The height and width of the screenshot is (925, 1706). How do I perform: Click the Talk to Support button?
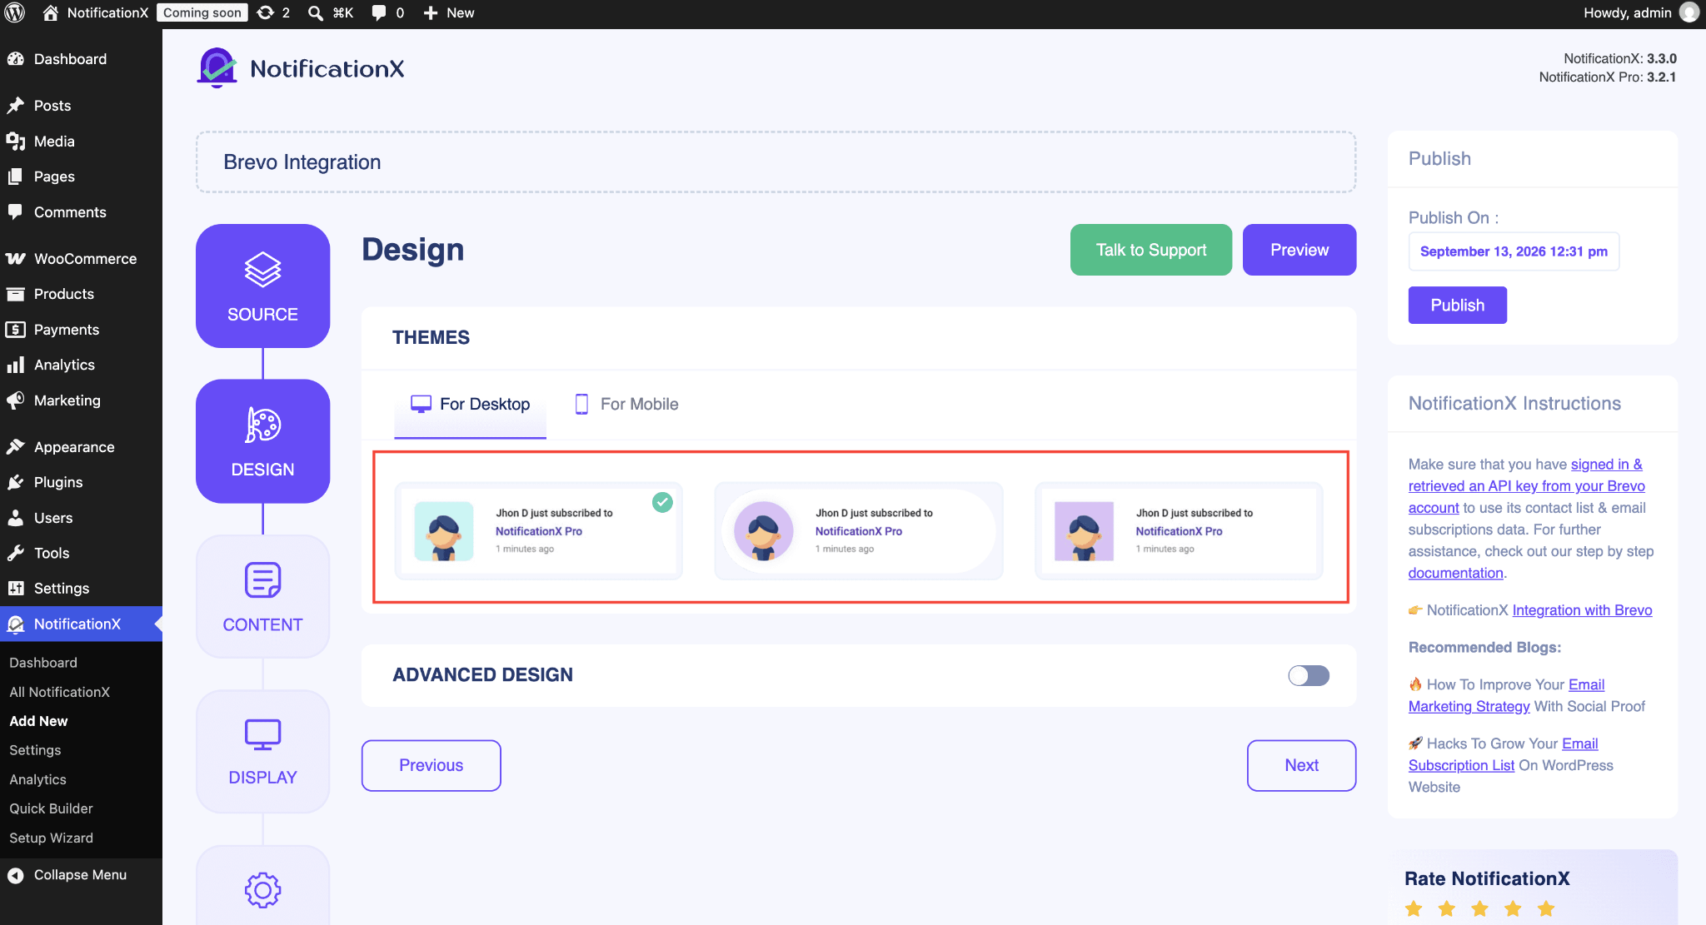tap(1150, 250)
